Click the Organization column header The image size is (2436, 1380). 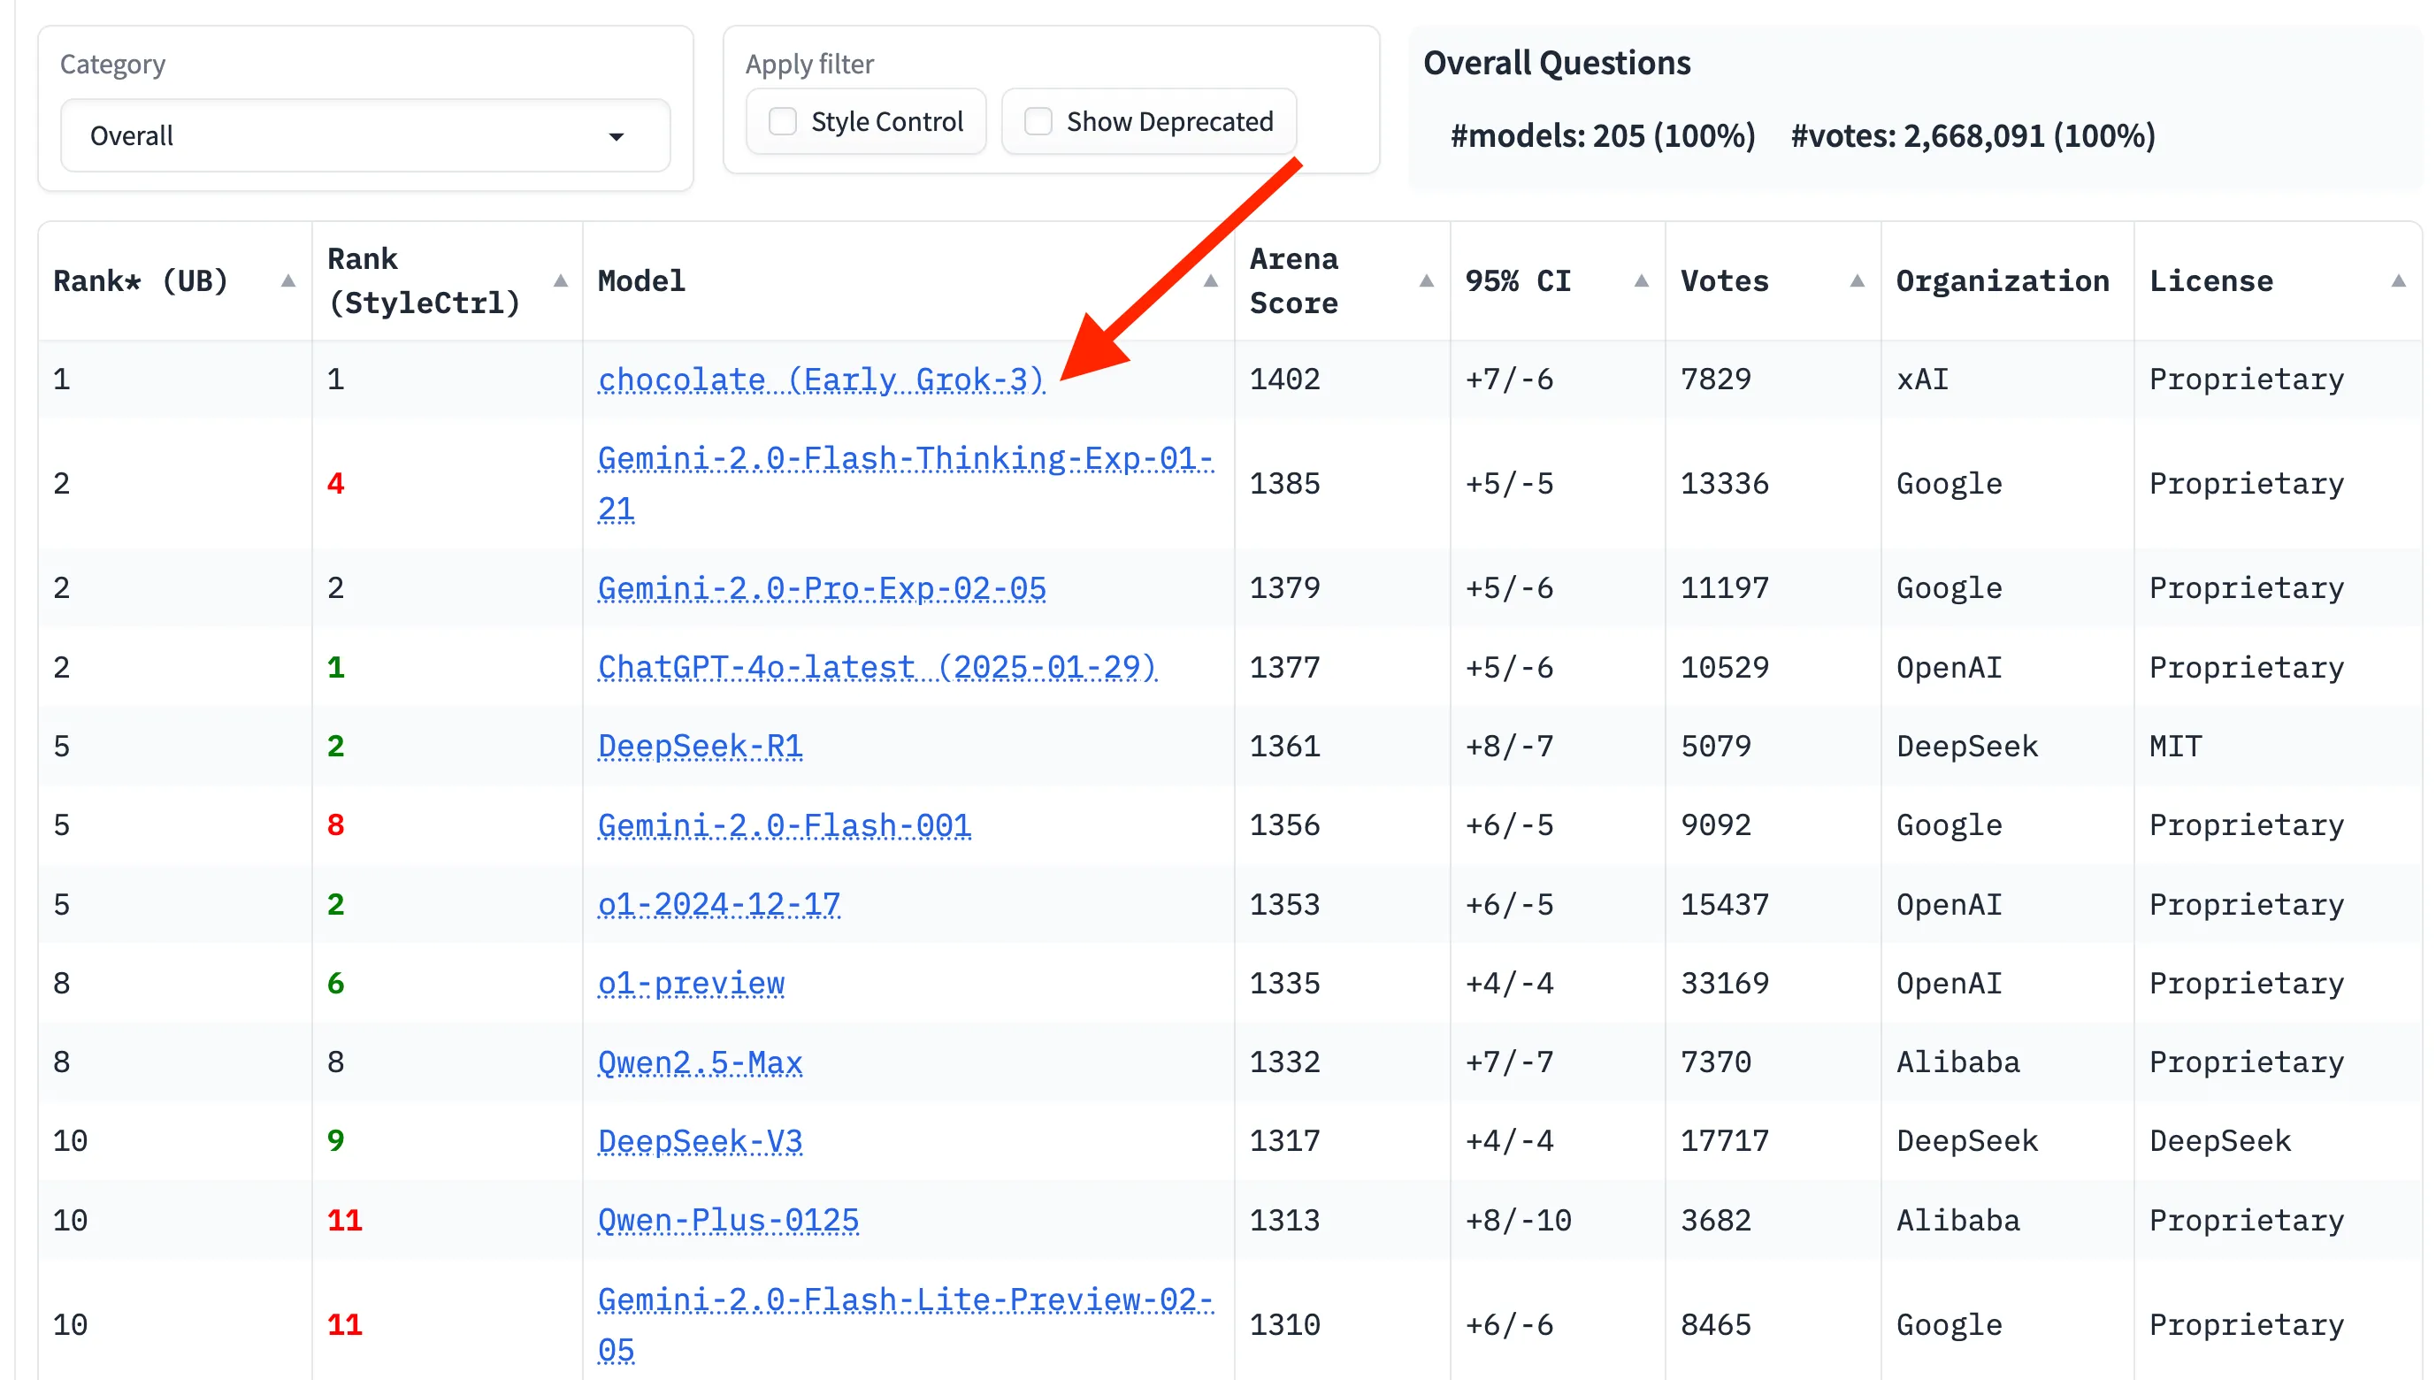[x=2001, y=280]
